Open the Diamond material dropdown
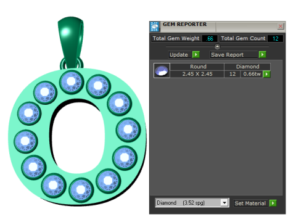 pos(224,203)
